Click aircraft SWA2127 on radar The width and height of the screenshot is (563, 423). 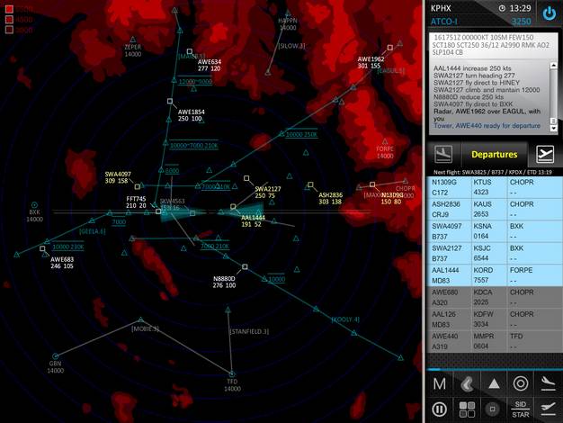point(245,178)
